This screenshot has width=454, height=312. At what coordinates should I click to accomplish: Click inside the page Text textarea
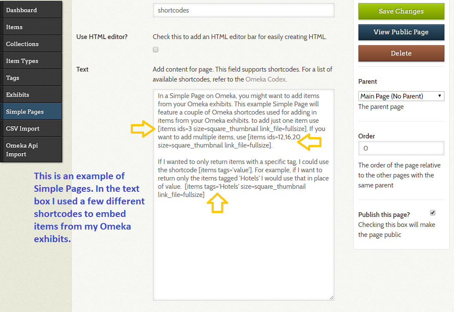[x=243, y=195]
